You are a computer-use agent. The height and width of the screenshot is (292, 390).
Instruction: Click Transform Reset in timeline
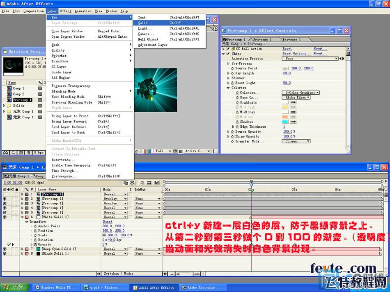coord(108,222)
